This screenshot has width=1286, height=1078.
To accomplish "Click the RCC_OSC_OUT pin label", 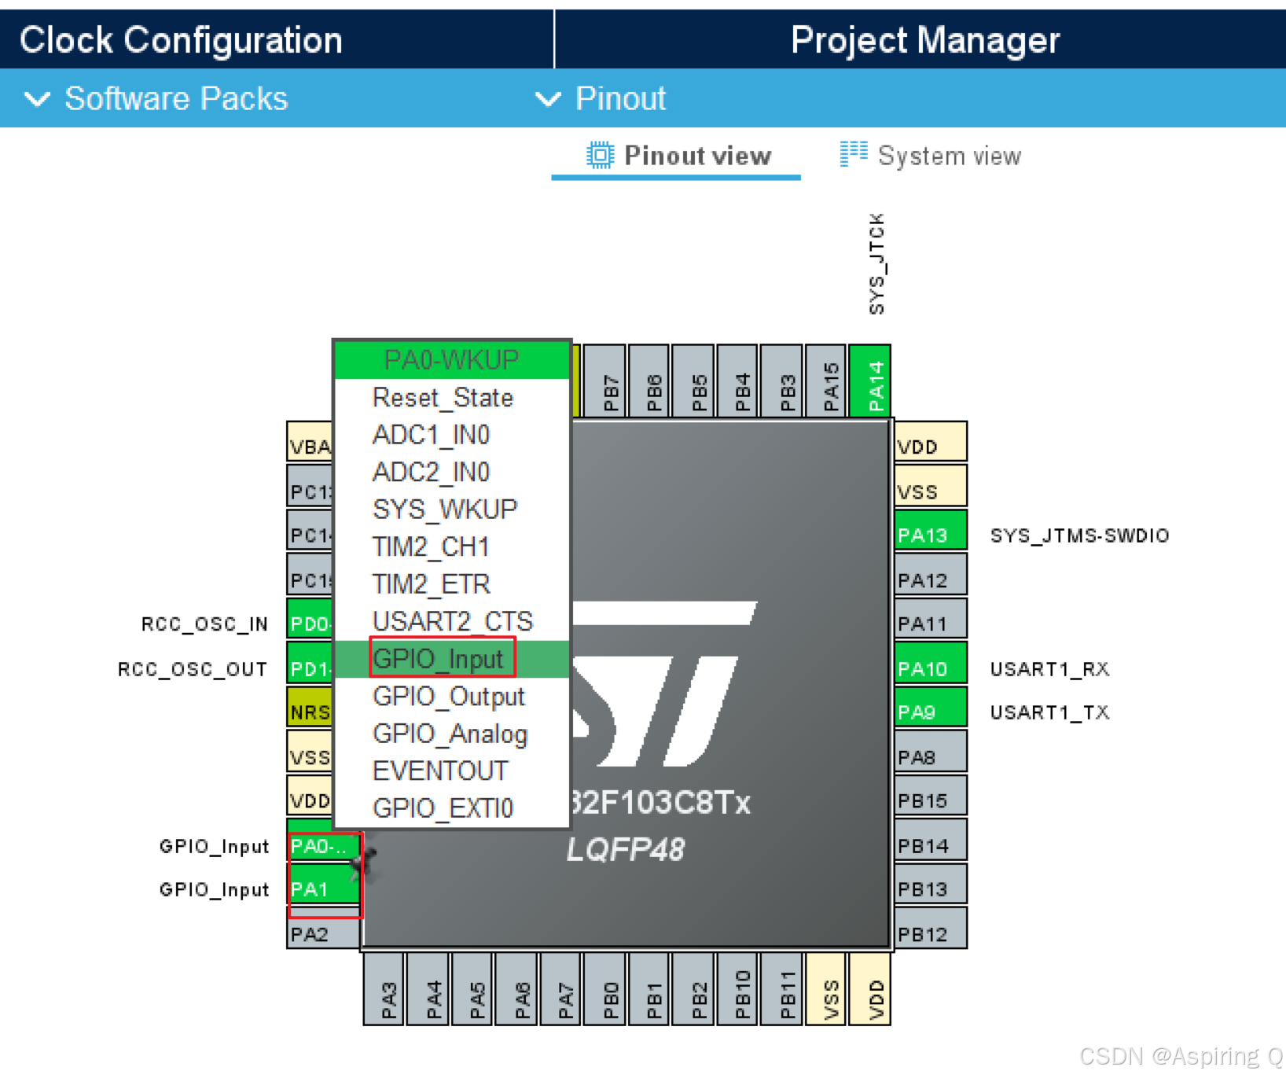I will click(x=193, y=669).
